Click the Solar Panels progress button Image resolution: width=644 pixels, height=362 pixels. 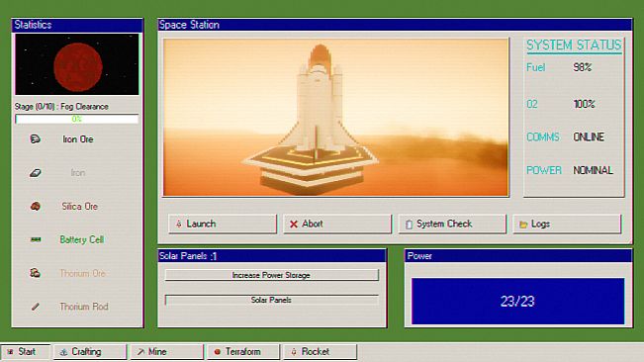(271, 300)
